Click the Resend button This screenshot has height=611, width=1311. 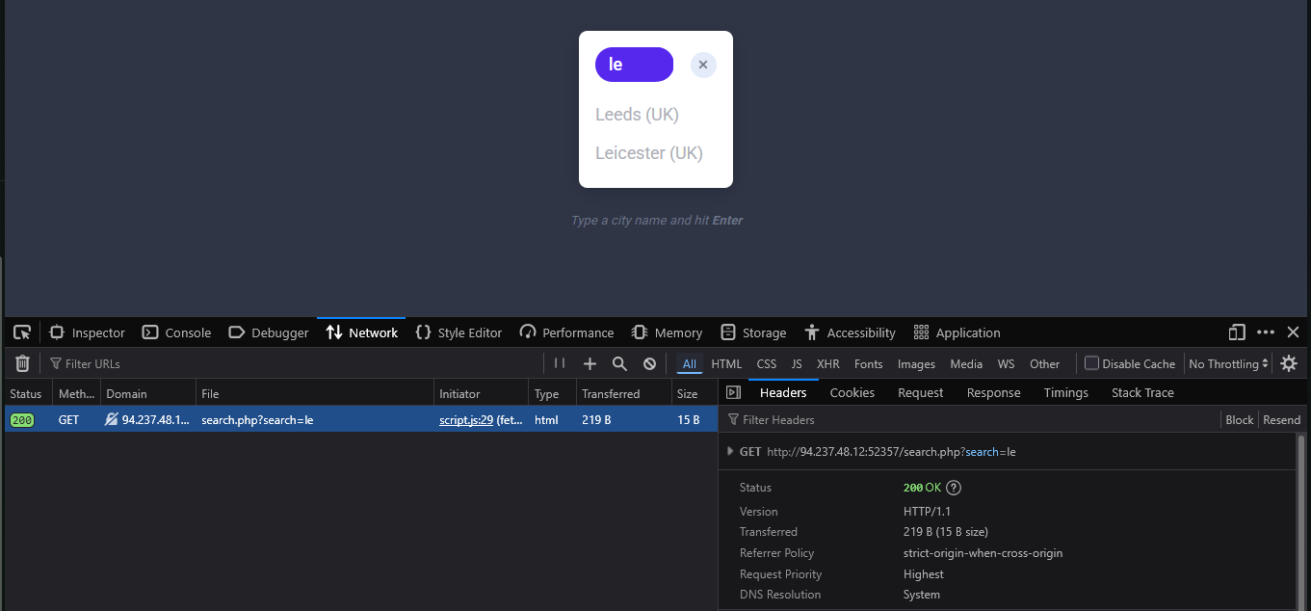(1281, 419)
